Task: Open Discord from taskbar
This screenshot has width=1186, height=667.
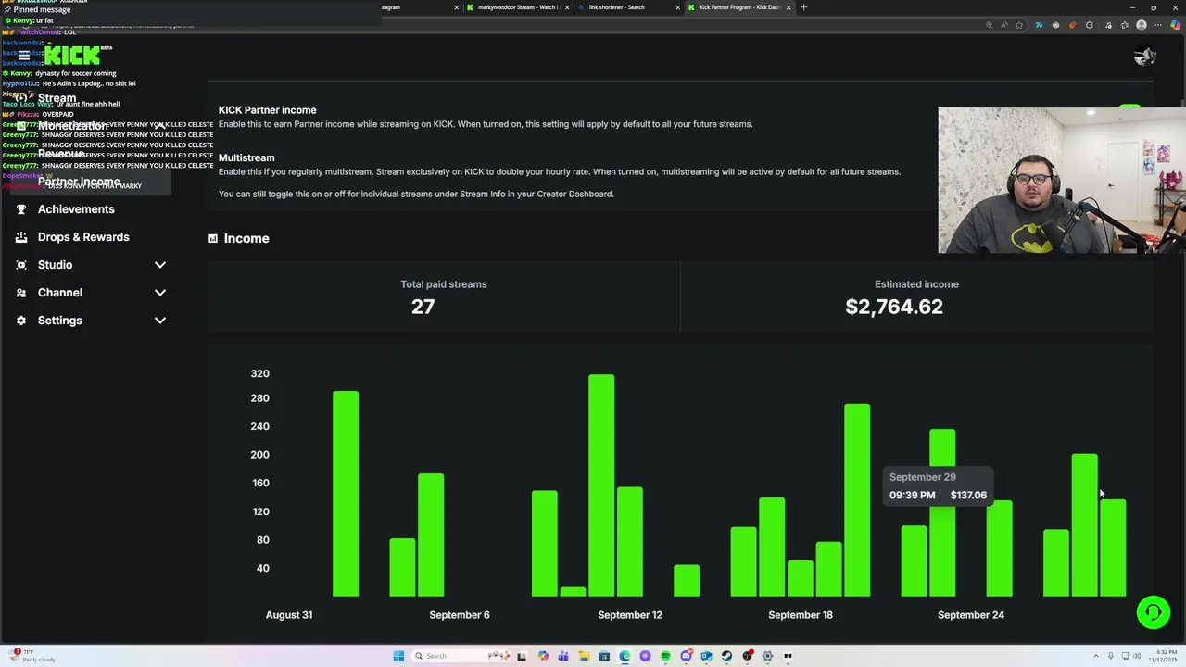Action: (x=687, y=656)
